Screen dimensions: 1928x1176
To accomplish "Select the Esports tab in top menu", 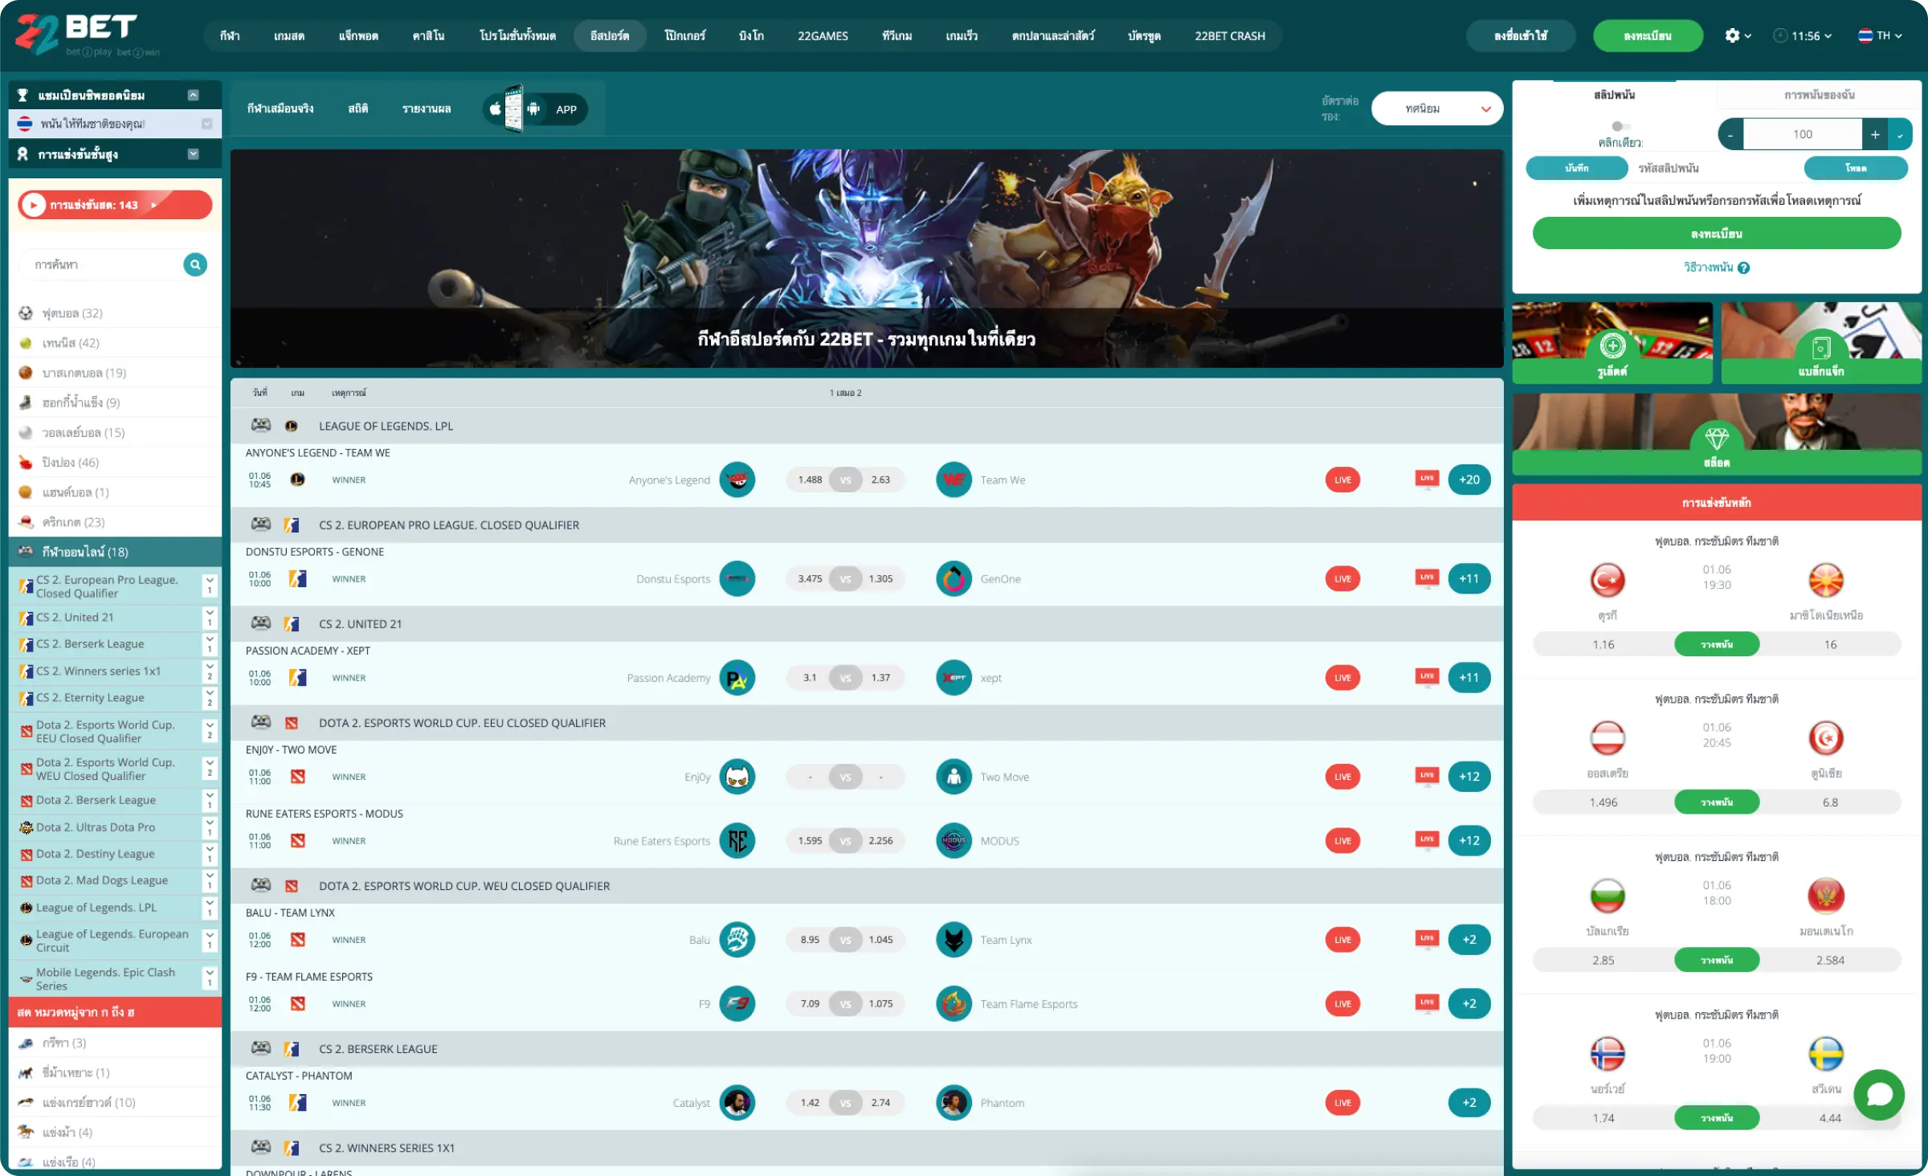I will click(x=610, y=35).
